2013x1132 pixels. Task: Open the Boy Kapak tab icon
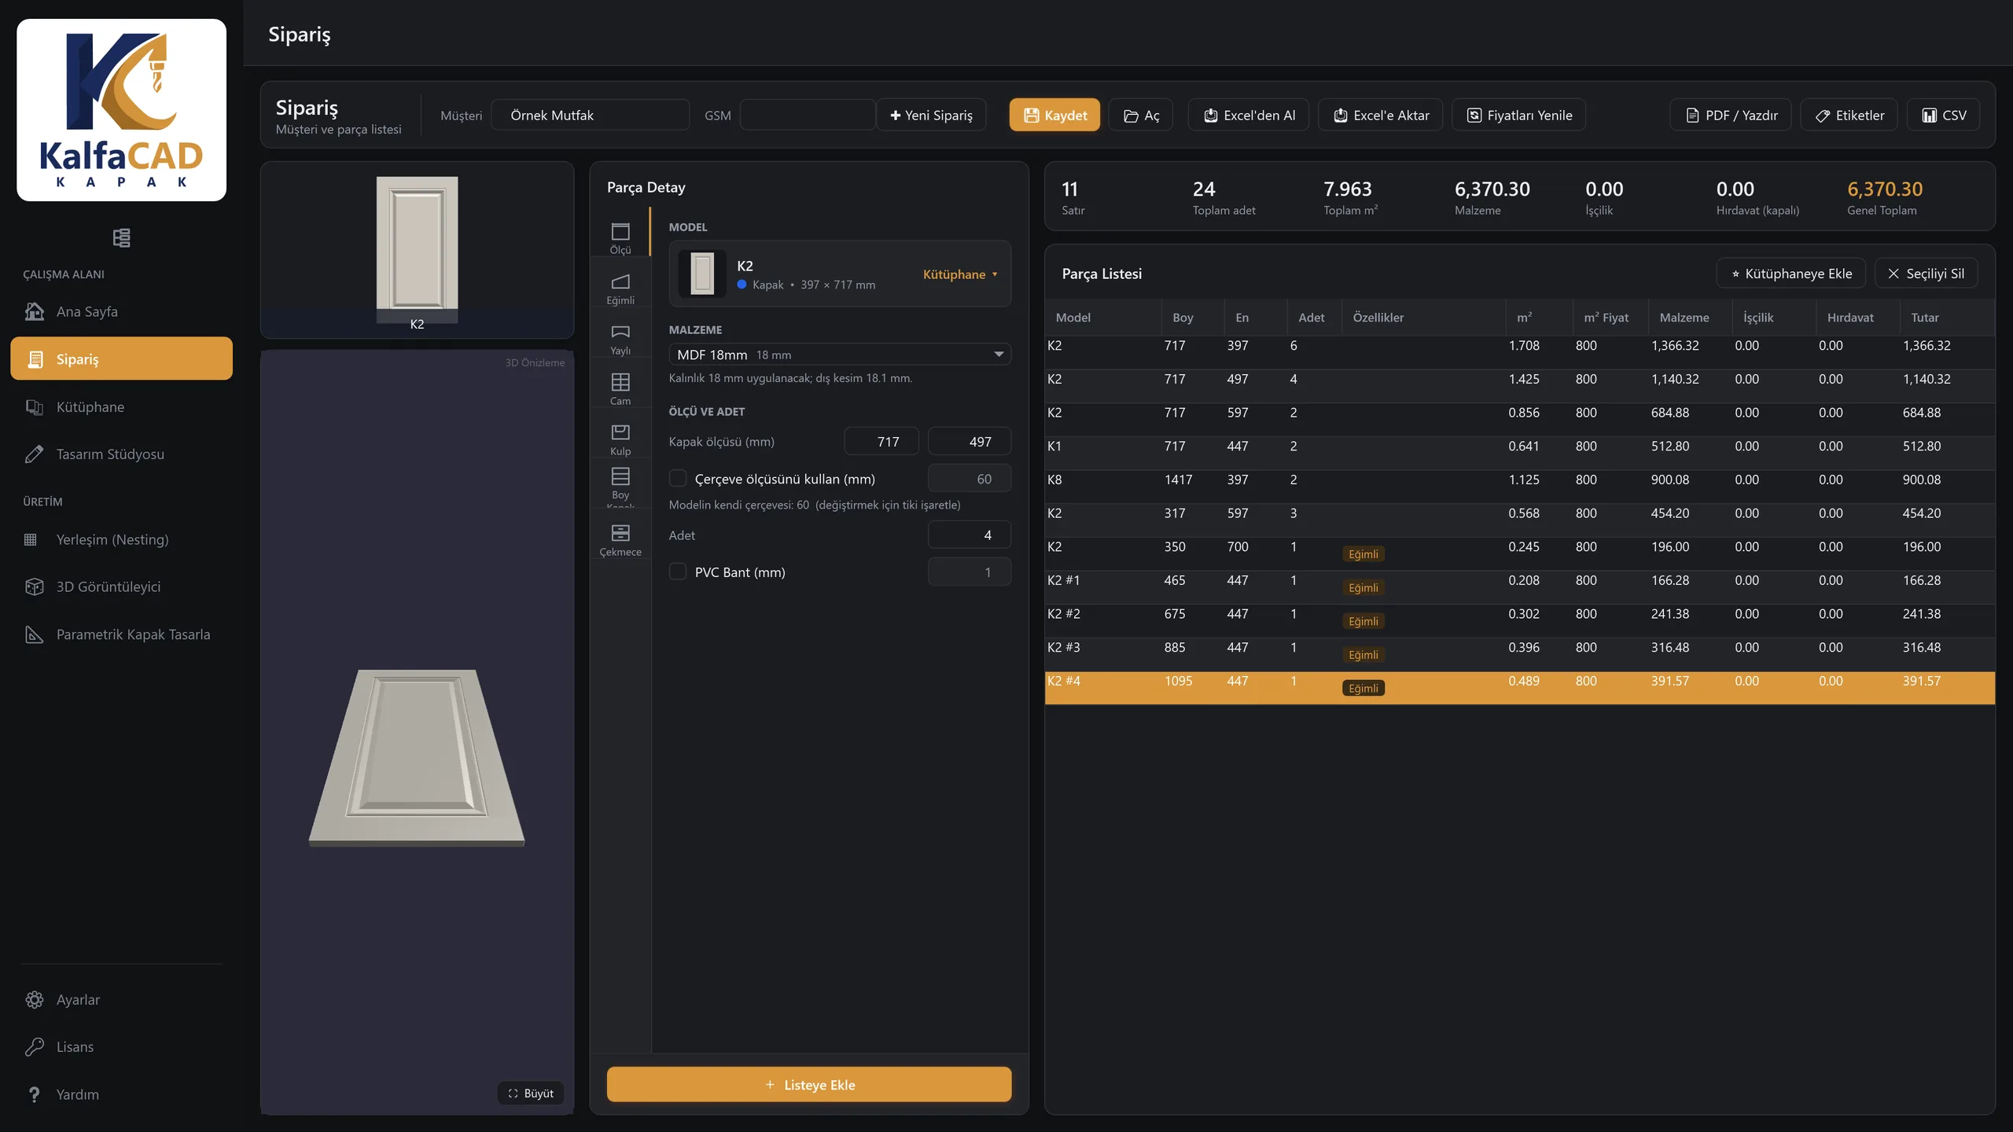tap(620, 485)
